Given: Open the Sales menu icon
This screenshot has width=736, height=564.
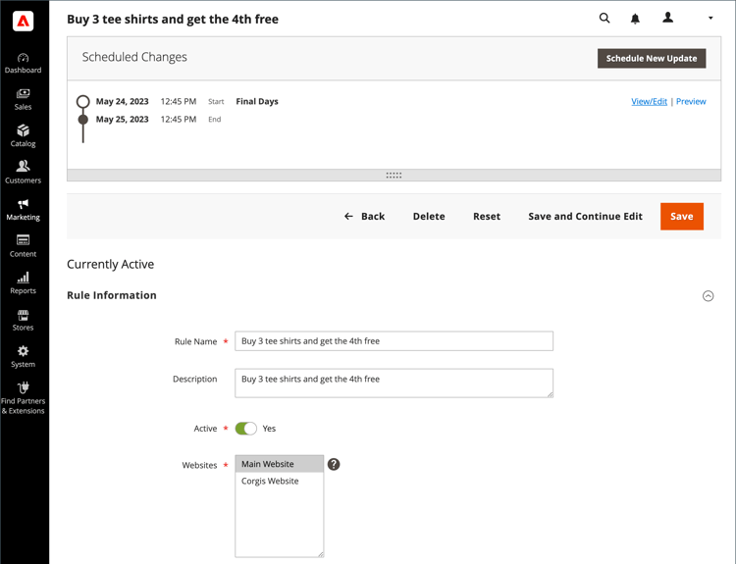Looking at the screenshot, I should pyautogui.click(x=23, y=99).
